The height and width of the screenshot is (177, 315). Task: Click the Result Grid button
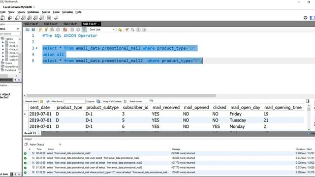[x=31, y=101]
